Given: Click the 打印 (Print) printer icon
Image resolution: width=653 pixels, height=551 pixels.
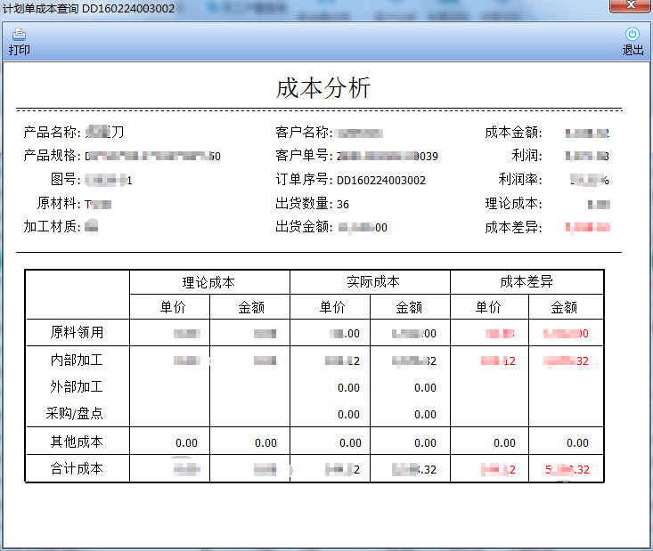Looking at the screenshot, I should [20, 35].
